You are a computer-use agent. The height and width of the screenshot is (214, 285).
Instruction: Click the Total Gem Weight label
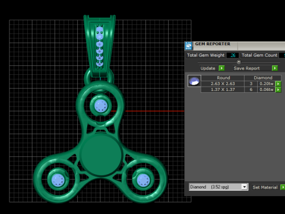pos(205,55)
